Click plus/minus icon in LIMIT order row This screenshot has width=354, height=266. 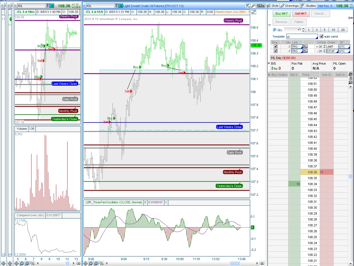click(305, 47)
